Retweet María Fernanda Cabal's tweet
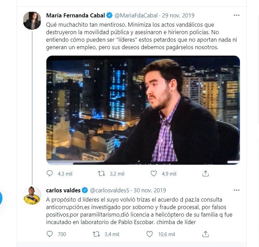The height and width of the screenshot is (247, 259). pyautogui.click(x=101, y=174)
